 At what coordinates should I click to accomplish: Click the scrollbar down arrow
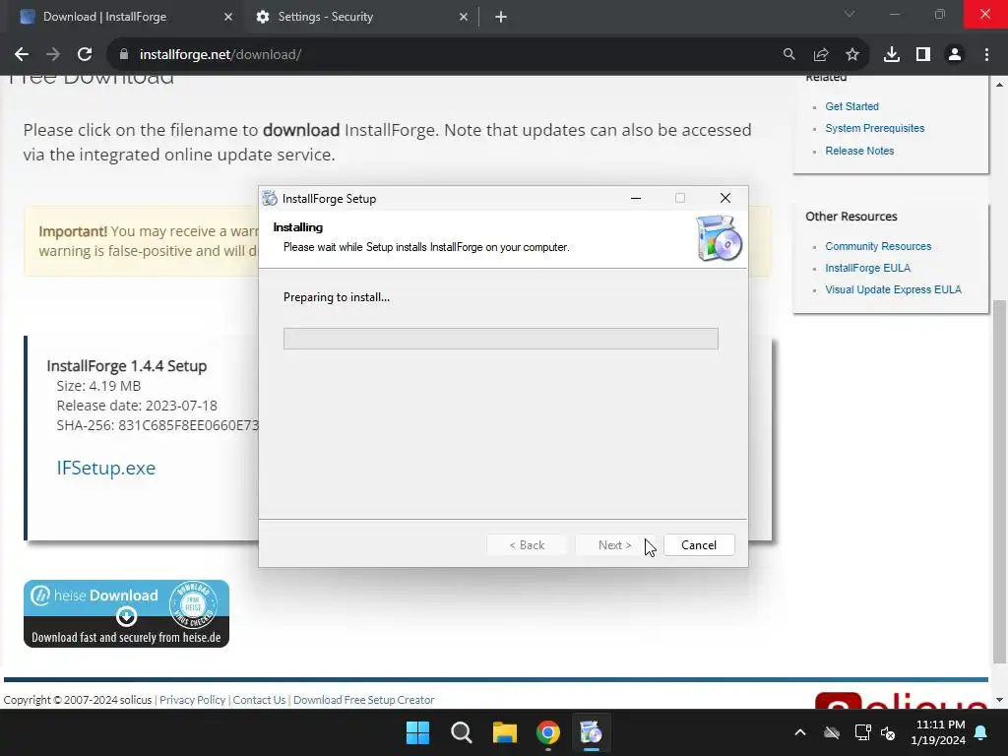point(999,700)
